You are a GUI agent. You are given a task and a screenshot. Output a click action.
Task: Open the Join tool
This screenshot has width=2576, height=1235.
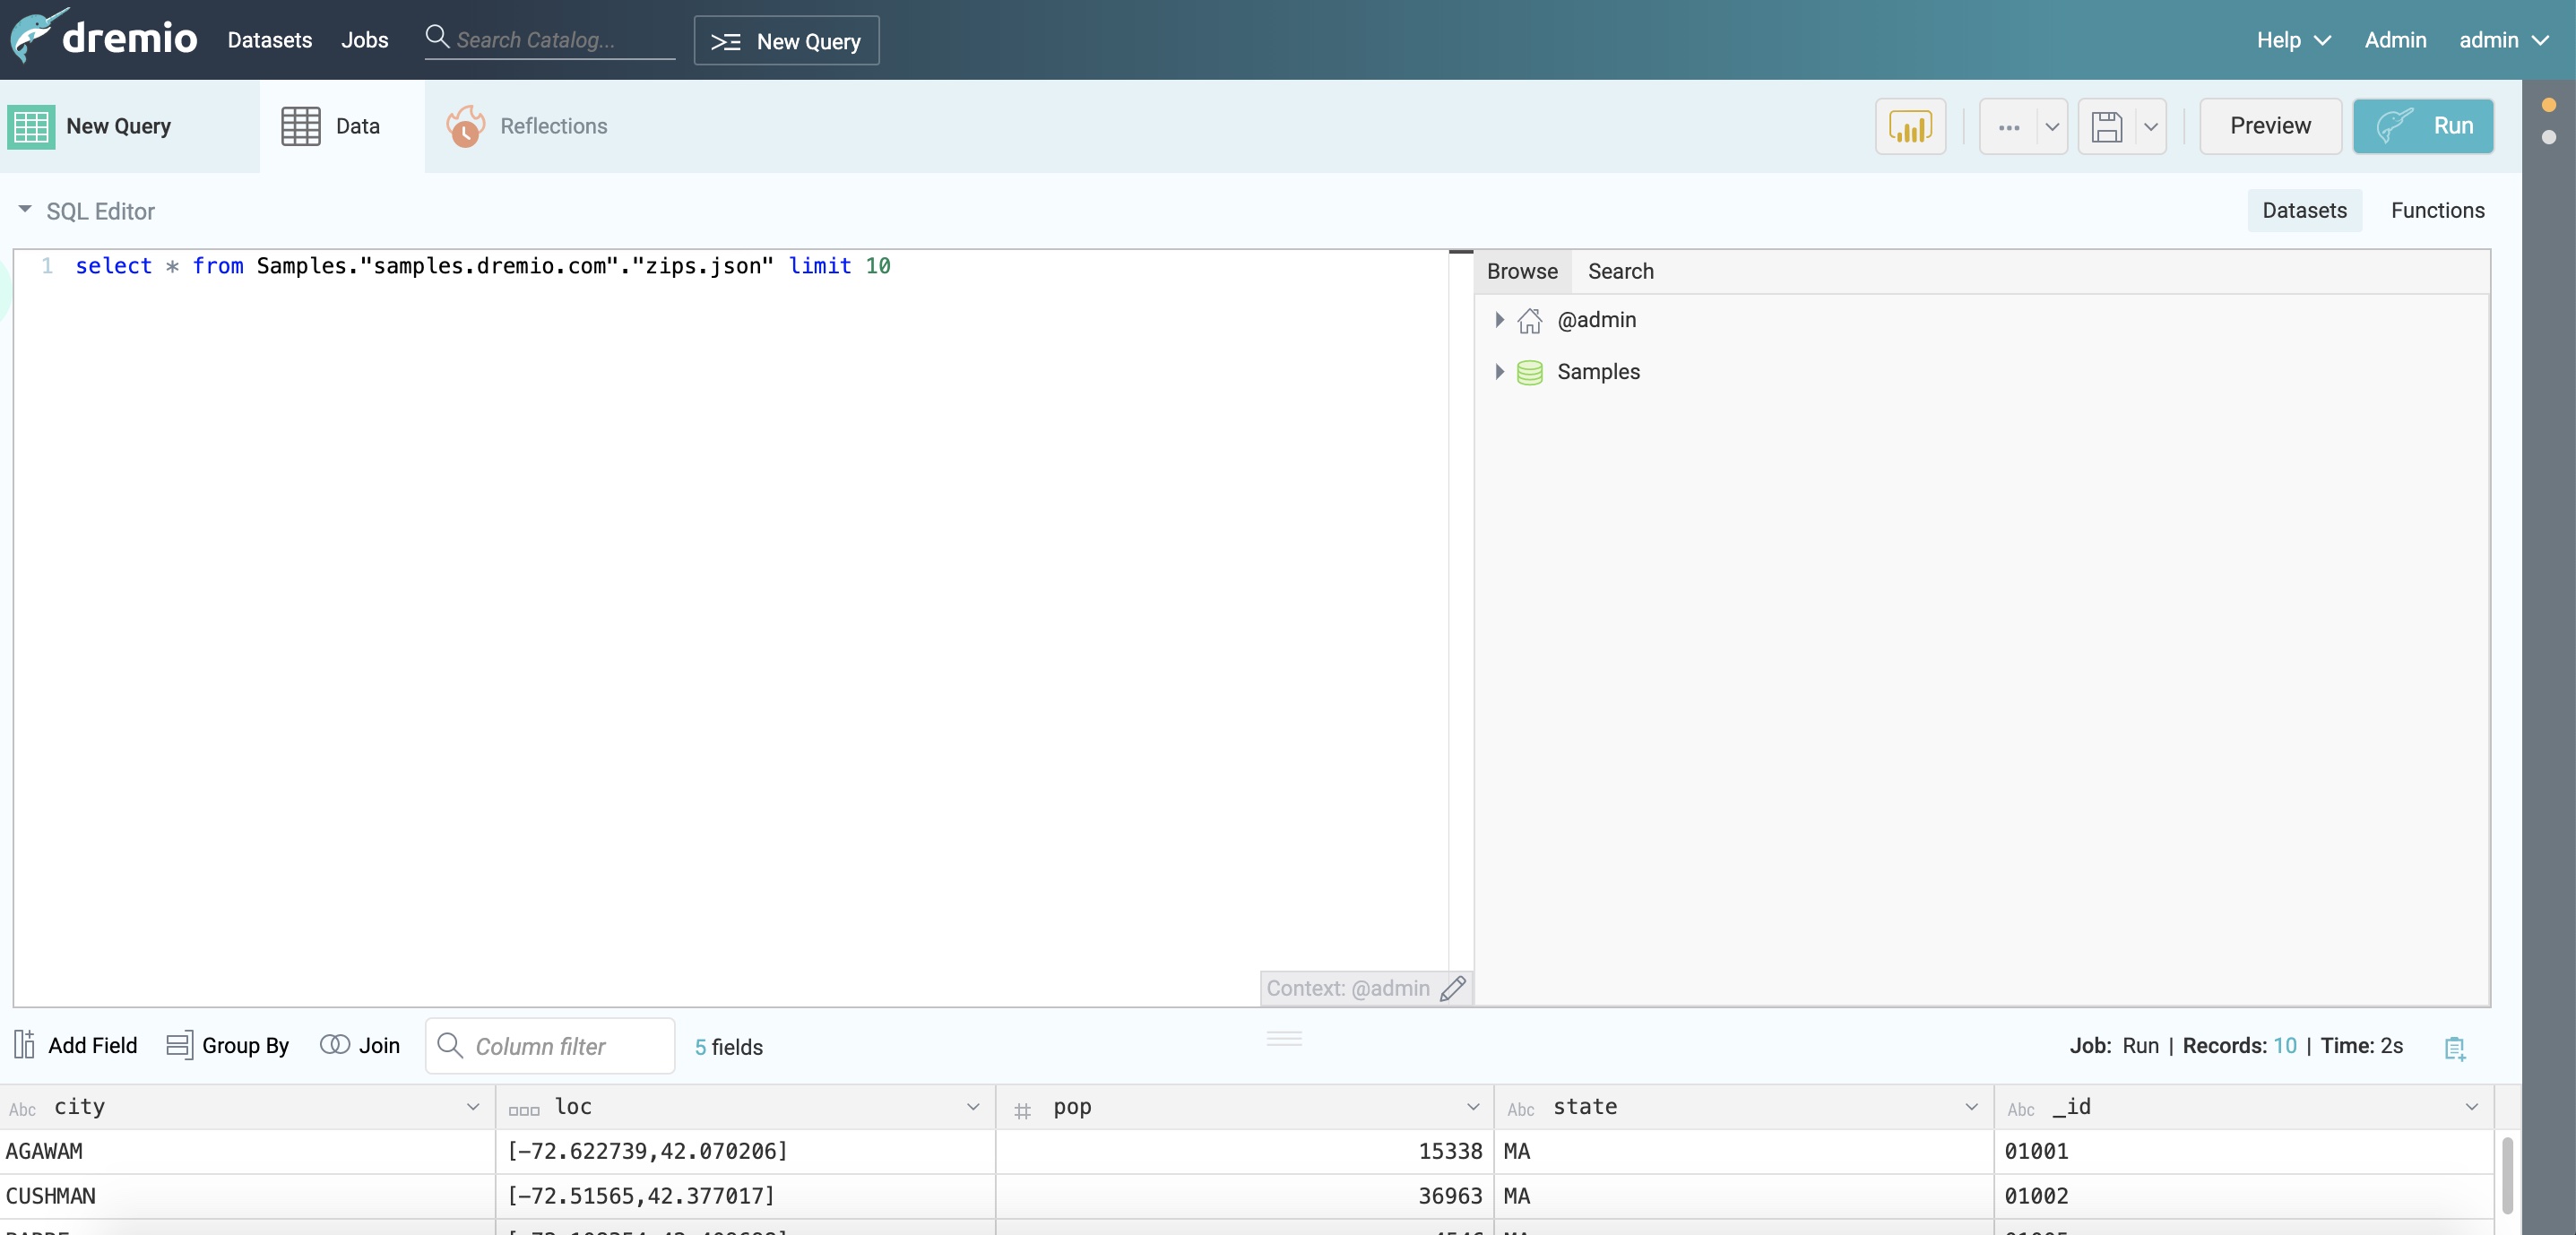click(360, 1045)
